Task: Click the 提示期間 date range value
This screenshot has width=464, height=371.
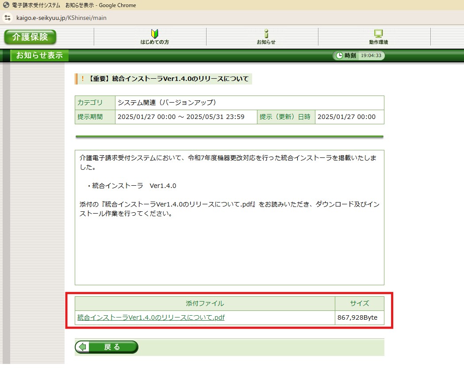Action: point(181,117)
